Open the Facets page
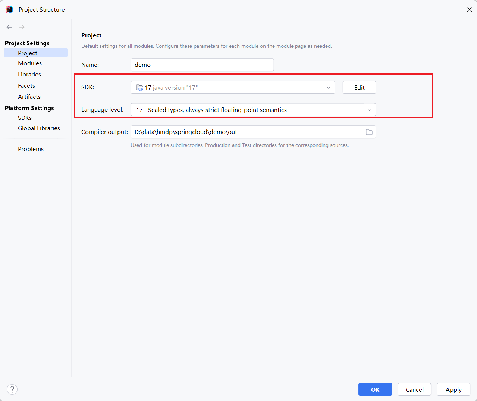The image size is (477, 401). click(x=26, y=86)
